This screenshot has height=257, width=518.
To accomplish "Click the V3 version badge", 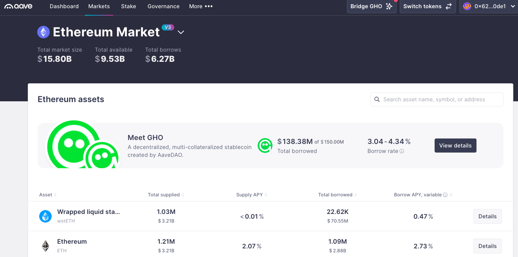I will (x=168, y=27).
